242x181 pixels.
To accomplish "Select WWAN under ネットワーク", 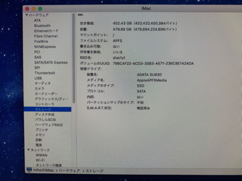I will click(42, 155).
